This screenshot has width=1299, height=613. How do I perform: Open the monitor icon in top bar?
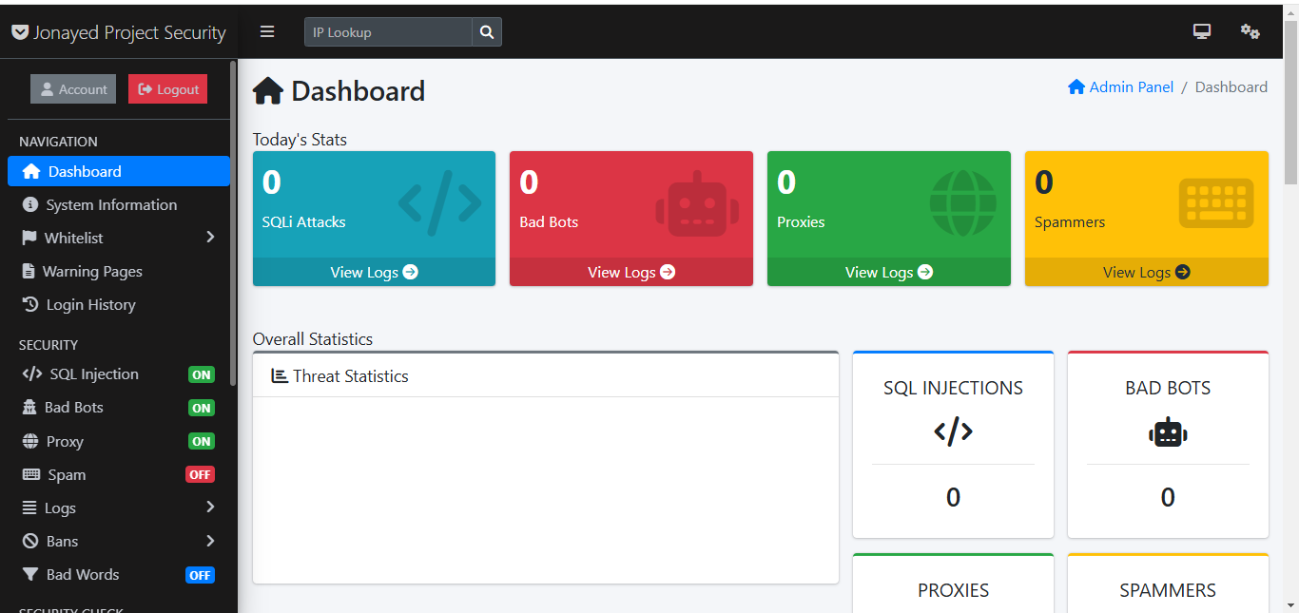point(1202,31)
